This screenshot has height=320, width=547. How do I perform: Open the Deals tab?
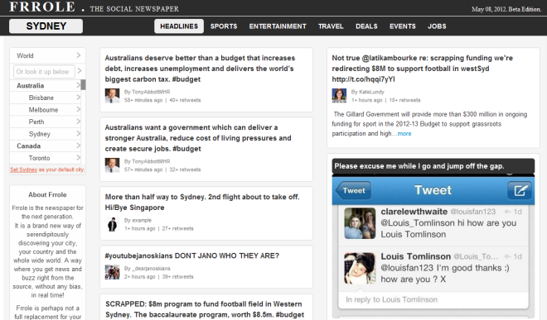(366, 26)
